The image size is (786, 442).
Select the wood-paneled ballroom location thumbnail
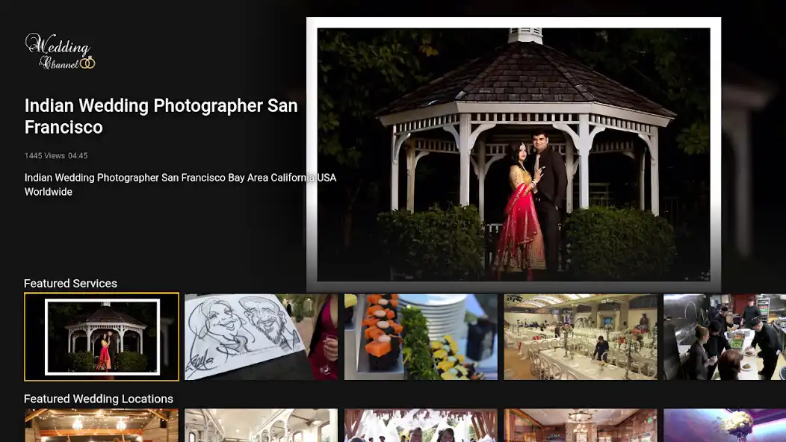(581, 426)
